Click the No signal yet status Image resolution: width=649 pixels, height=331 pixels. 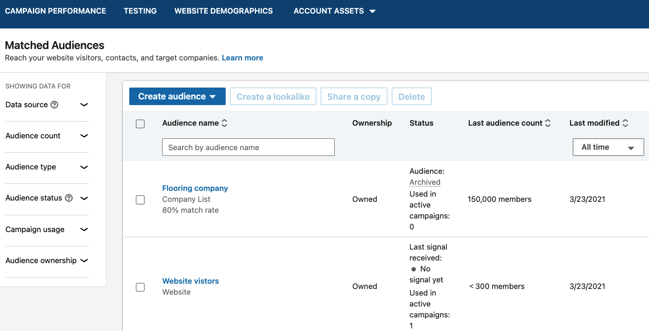pyautogui.click(x=426, y=274)
